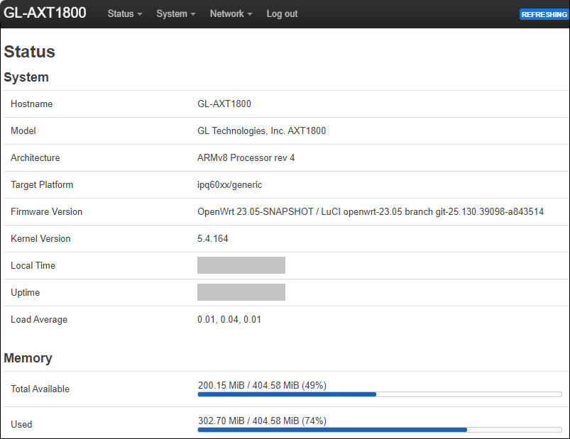Click the Hostname row label

(x=32, y=104)
